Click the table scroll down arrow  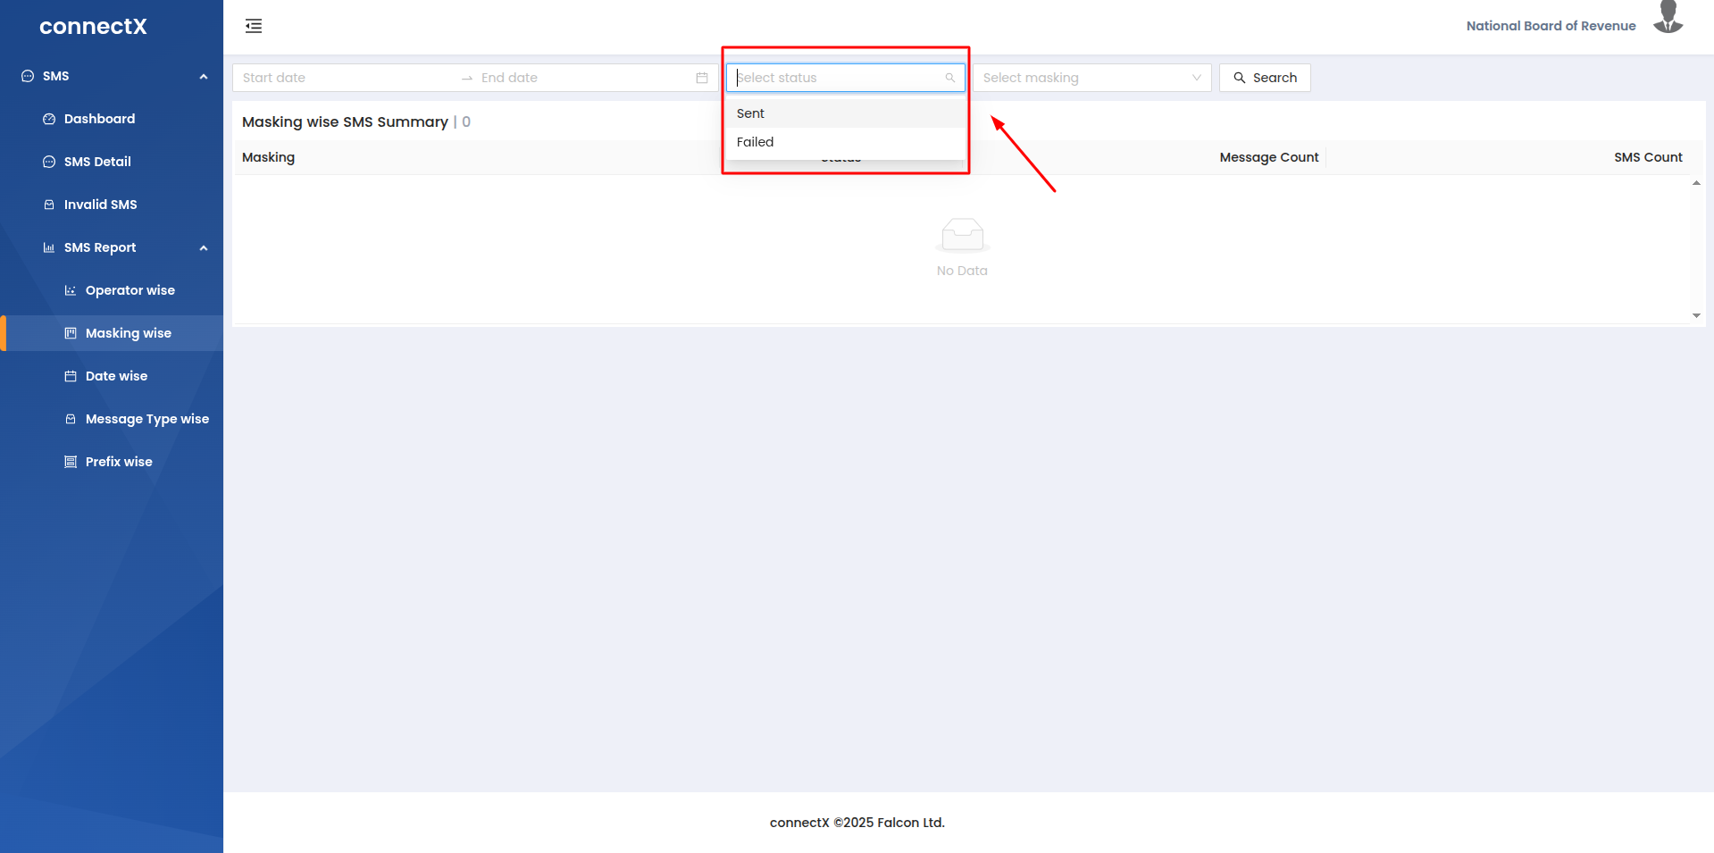tap(1696, 315)
